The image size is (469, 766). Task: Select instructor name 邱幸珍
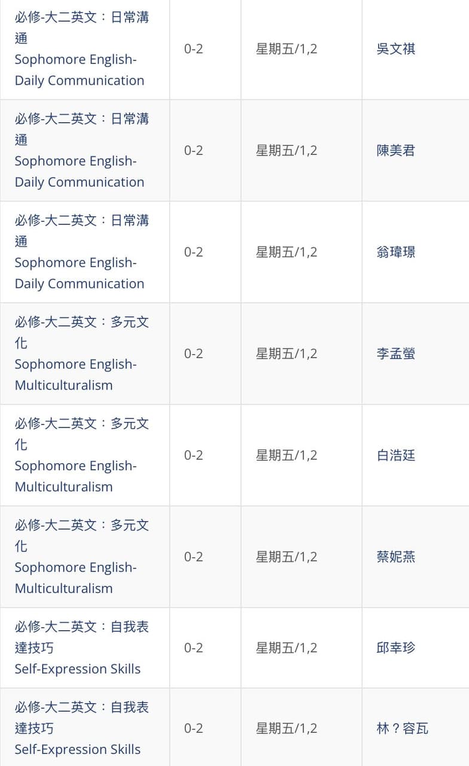click(x=396, y=648)
